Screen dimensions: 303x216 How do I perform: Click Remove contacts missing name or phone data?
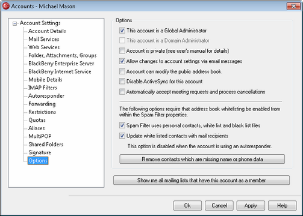pyautogui.click(x=202, y=159)
